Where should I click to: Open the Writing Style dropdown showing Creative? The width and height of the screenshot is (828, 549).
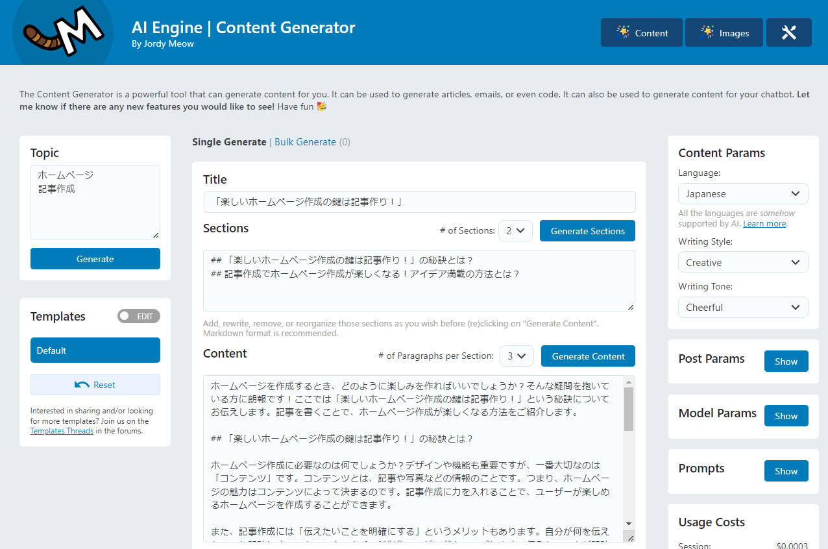tap(743, 262)
